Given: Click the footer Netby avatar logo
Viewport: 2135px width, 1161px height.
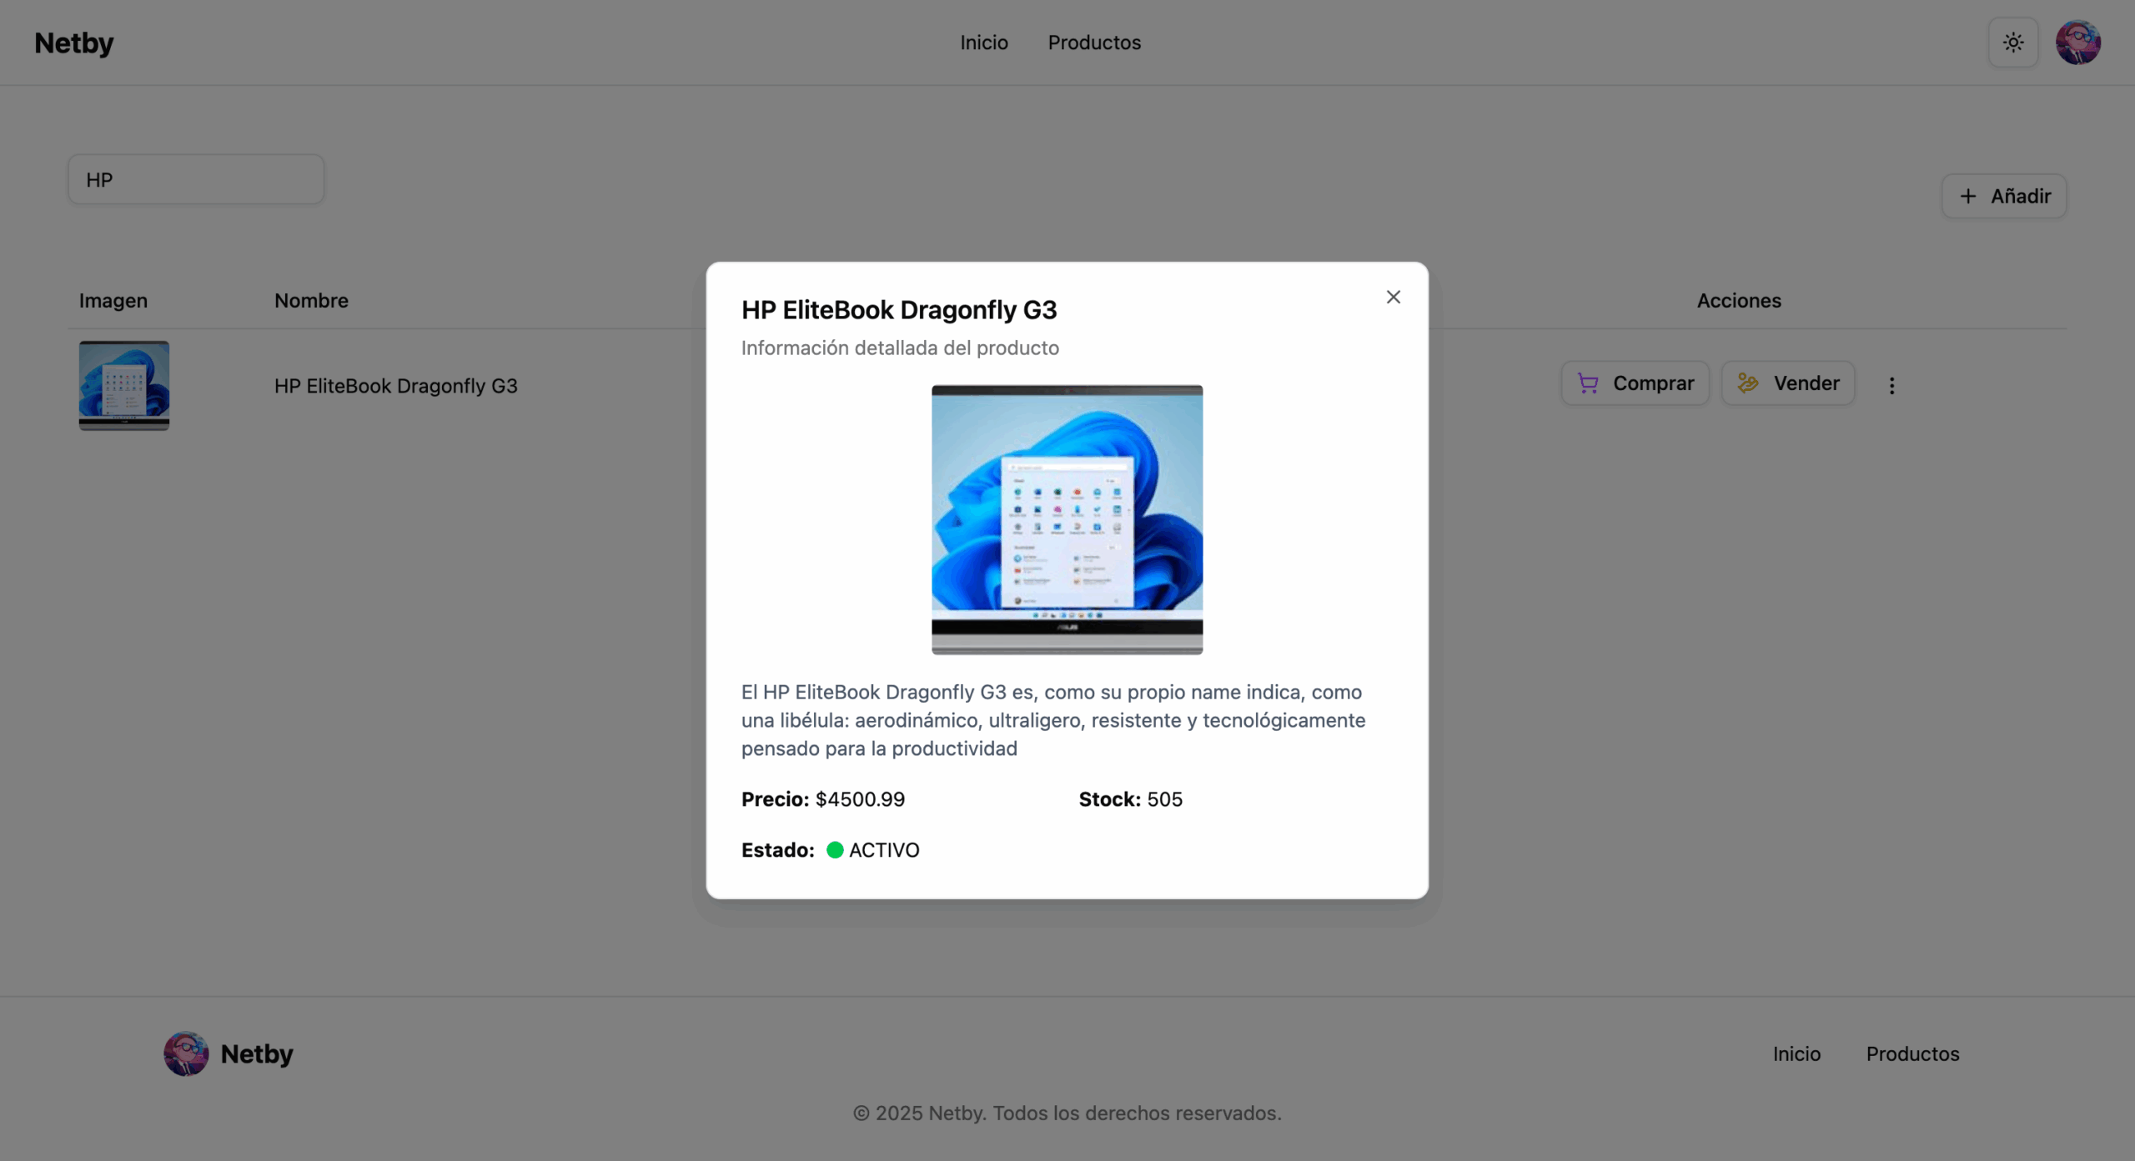Looking at the screenshot, I should [x=185, y=1053].
